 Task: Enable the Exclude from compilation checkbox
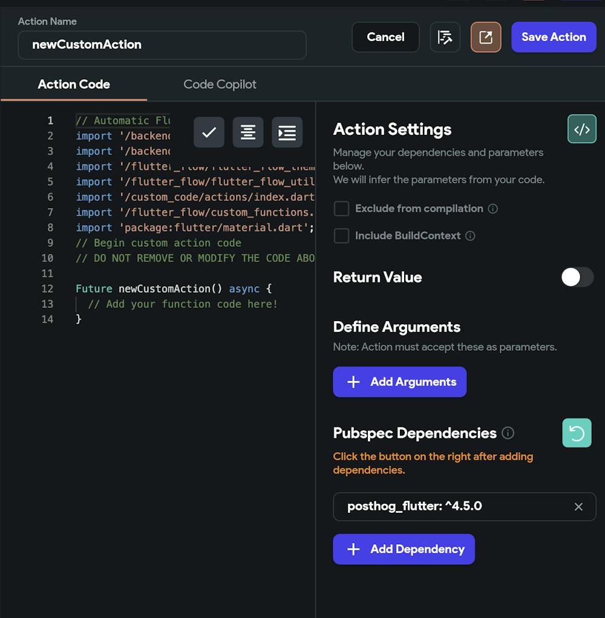pyautogui.click(x=342, y=209)
